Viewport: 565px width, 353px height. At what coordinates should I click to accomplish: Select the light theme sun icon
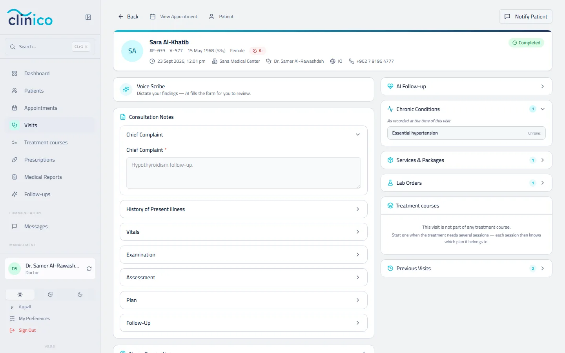[20, 295]
